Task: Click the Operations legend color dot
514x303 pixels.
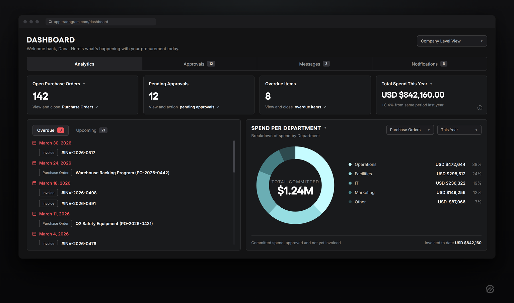Action: point(350,164)
